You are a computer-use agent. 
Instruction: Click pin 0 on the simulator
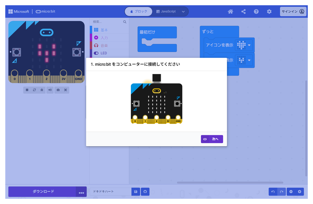15,76
